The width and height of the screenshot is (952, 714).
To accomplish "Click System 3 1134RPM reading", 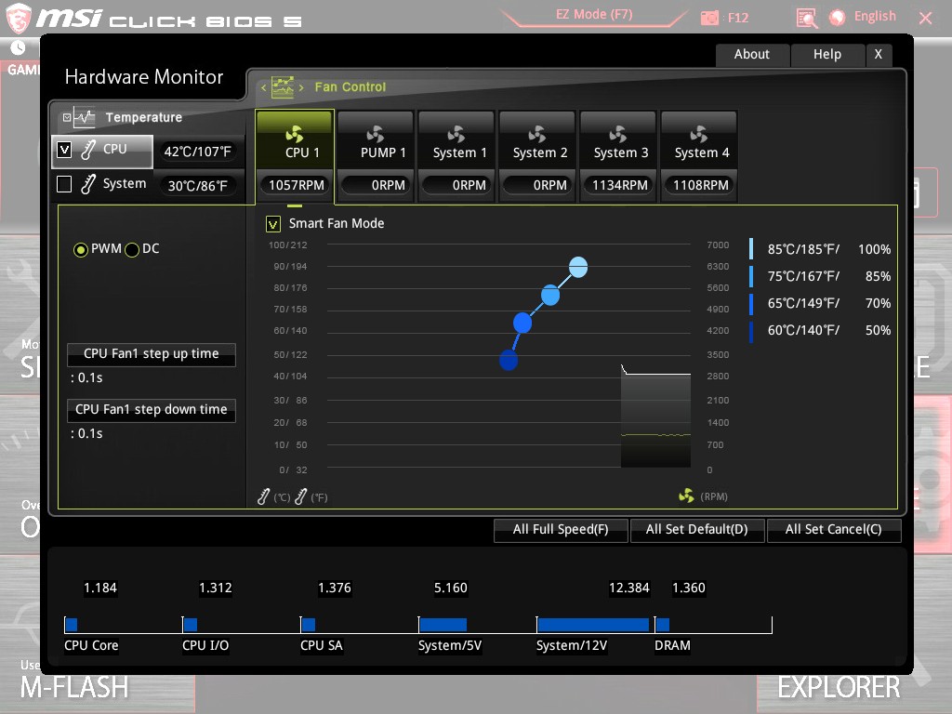I will click(x=620, y=185).
